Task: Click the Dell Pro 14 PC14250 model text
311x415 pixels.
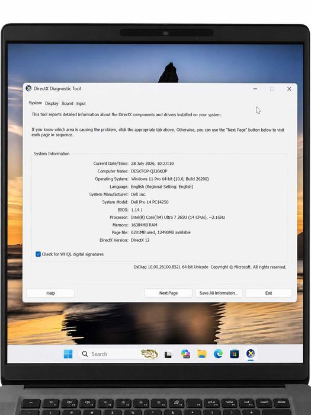Action: click(150, 202)
